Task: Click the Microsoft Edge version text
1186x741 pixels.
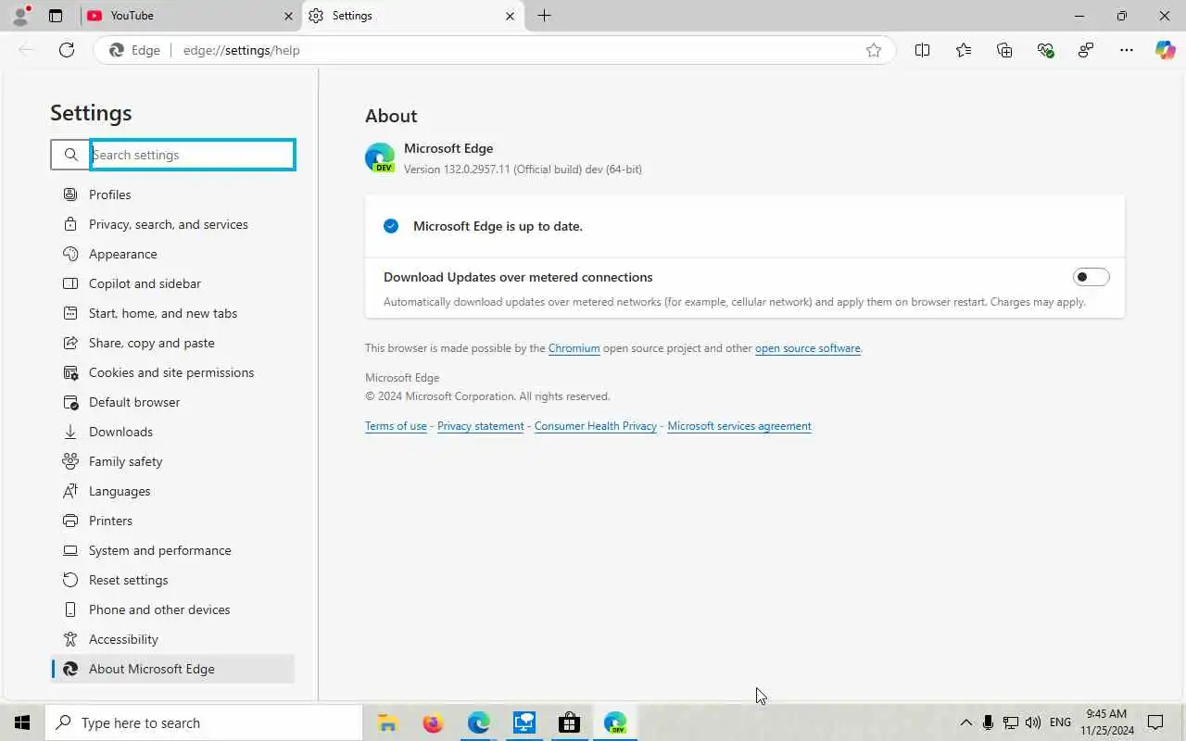Action: [x=523, y=170]
